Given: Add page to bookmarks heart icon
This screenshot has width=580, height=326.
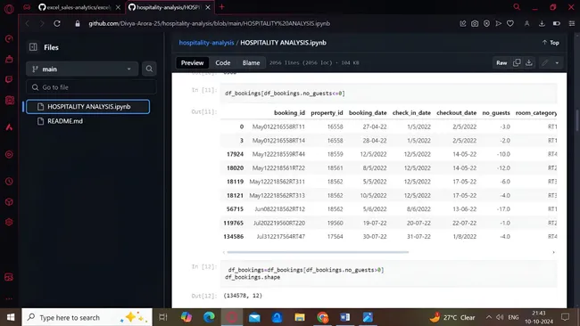Looking at the screenshot, I should 510,23.
